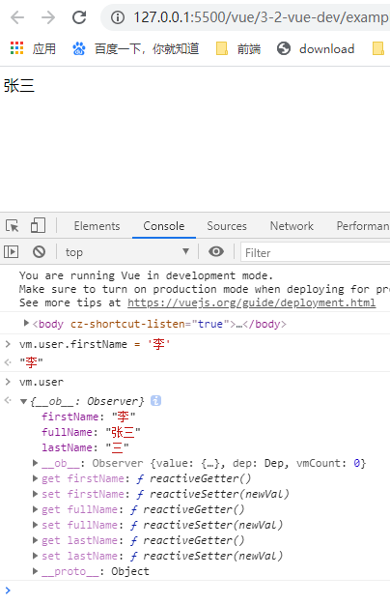390x604 pixels.
Task: Expand the __proto__: Object entry
Action: click(x=35, y=571)
